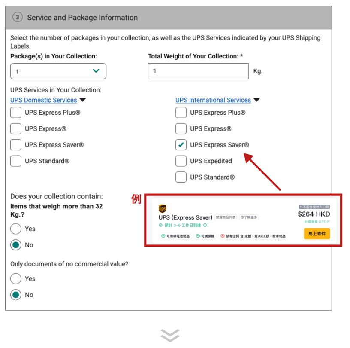Click the red X liquids restriction badge
The height and width of the screenshot is (348, 350).
(x=253, y=236)
